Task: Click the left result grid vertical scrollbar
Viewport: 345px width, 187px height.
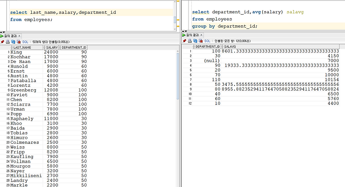Action: point(178,76)
